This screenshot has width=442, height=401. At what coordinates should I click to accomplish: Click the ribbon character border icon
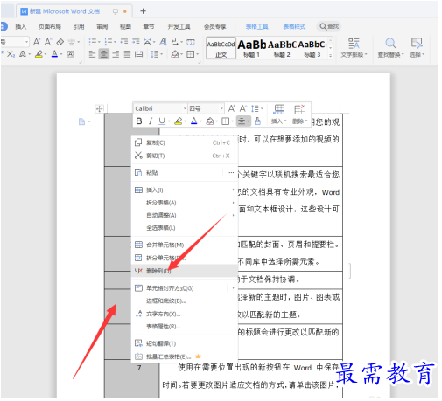click(70, 54)
